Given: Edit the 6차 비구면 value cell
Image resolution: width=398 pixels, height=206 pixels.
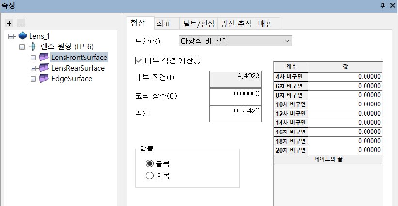Looking at the screenshot, I should (345, 86).
